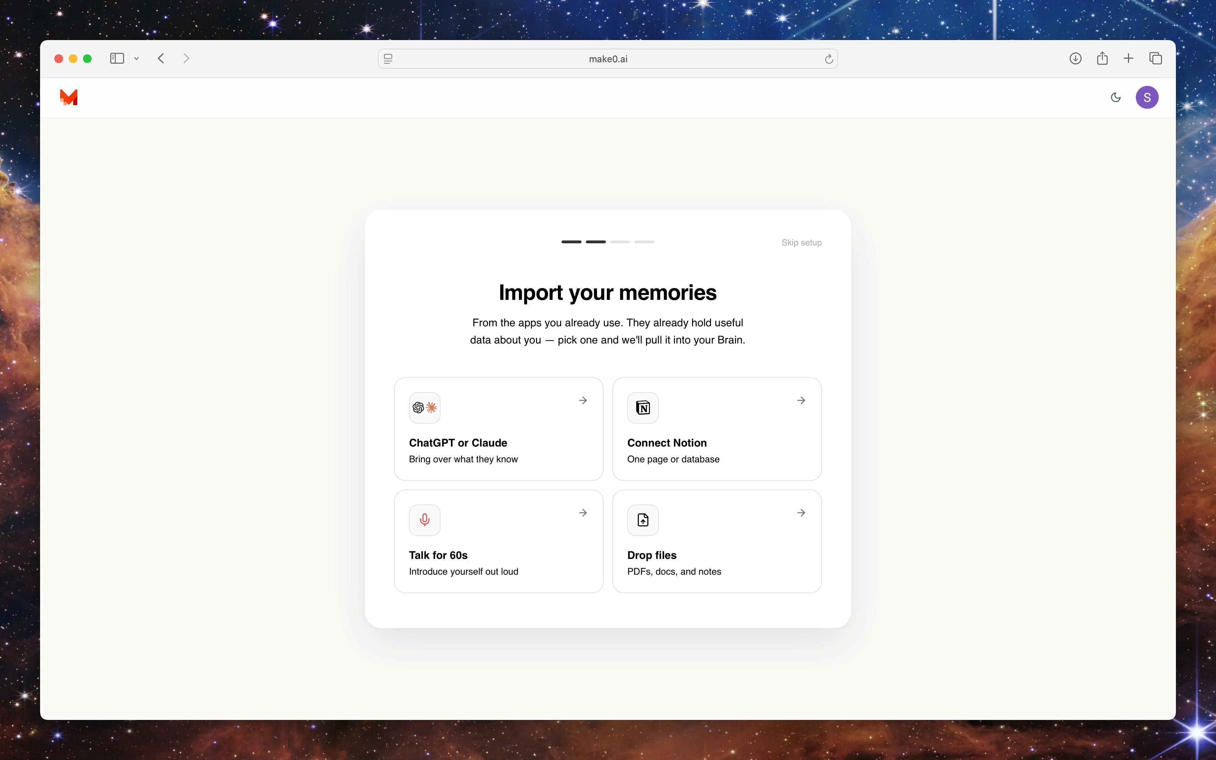Click the file upload icon
1216x760 pixels.
(643, 520)
